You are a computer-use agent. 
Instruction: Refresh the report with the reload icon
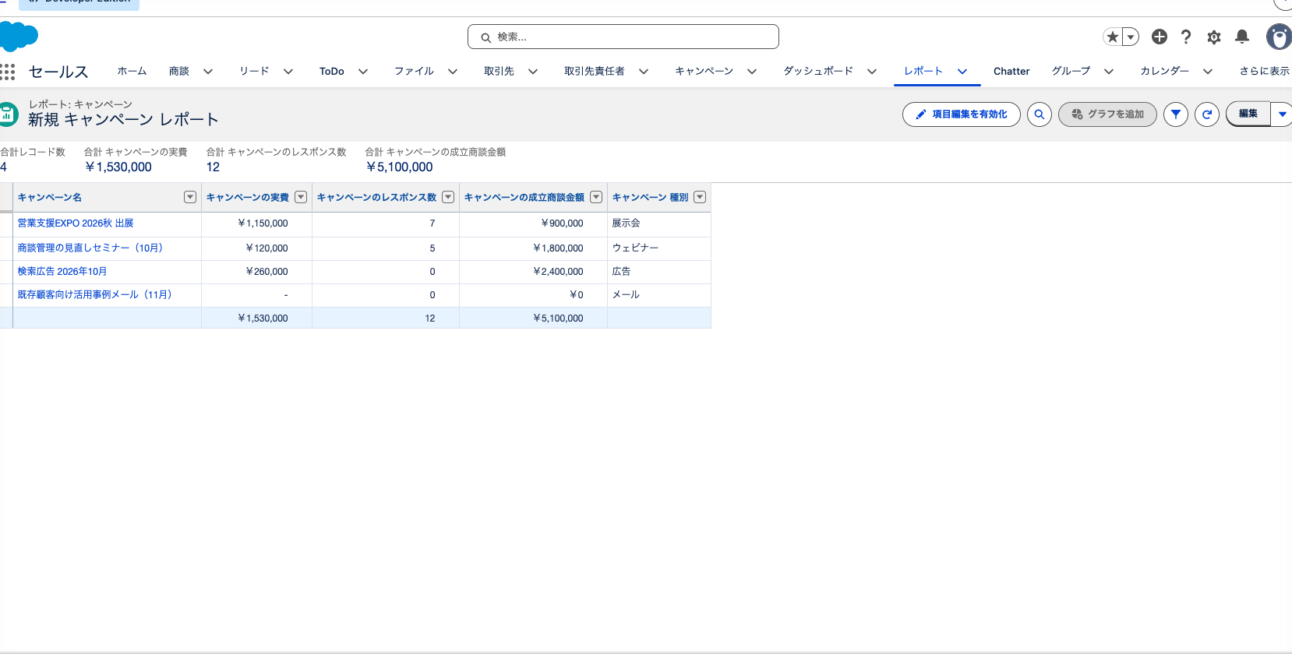1207,114
